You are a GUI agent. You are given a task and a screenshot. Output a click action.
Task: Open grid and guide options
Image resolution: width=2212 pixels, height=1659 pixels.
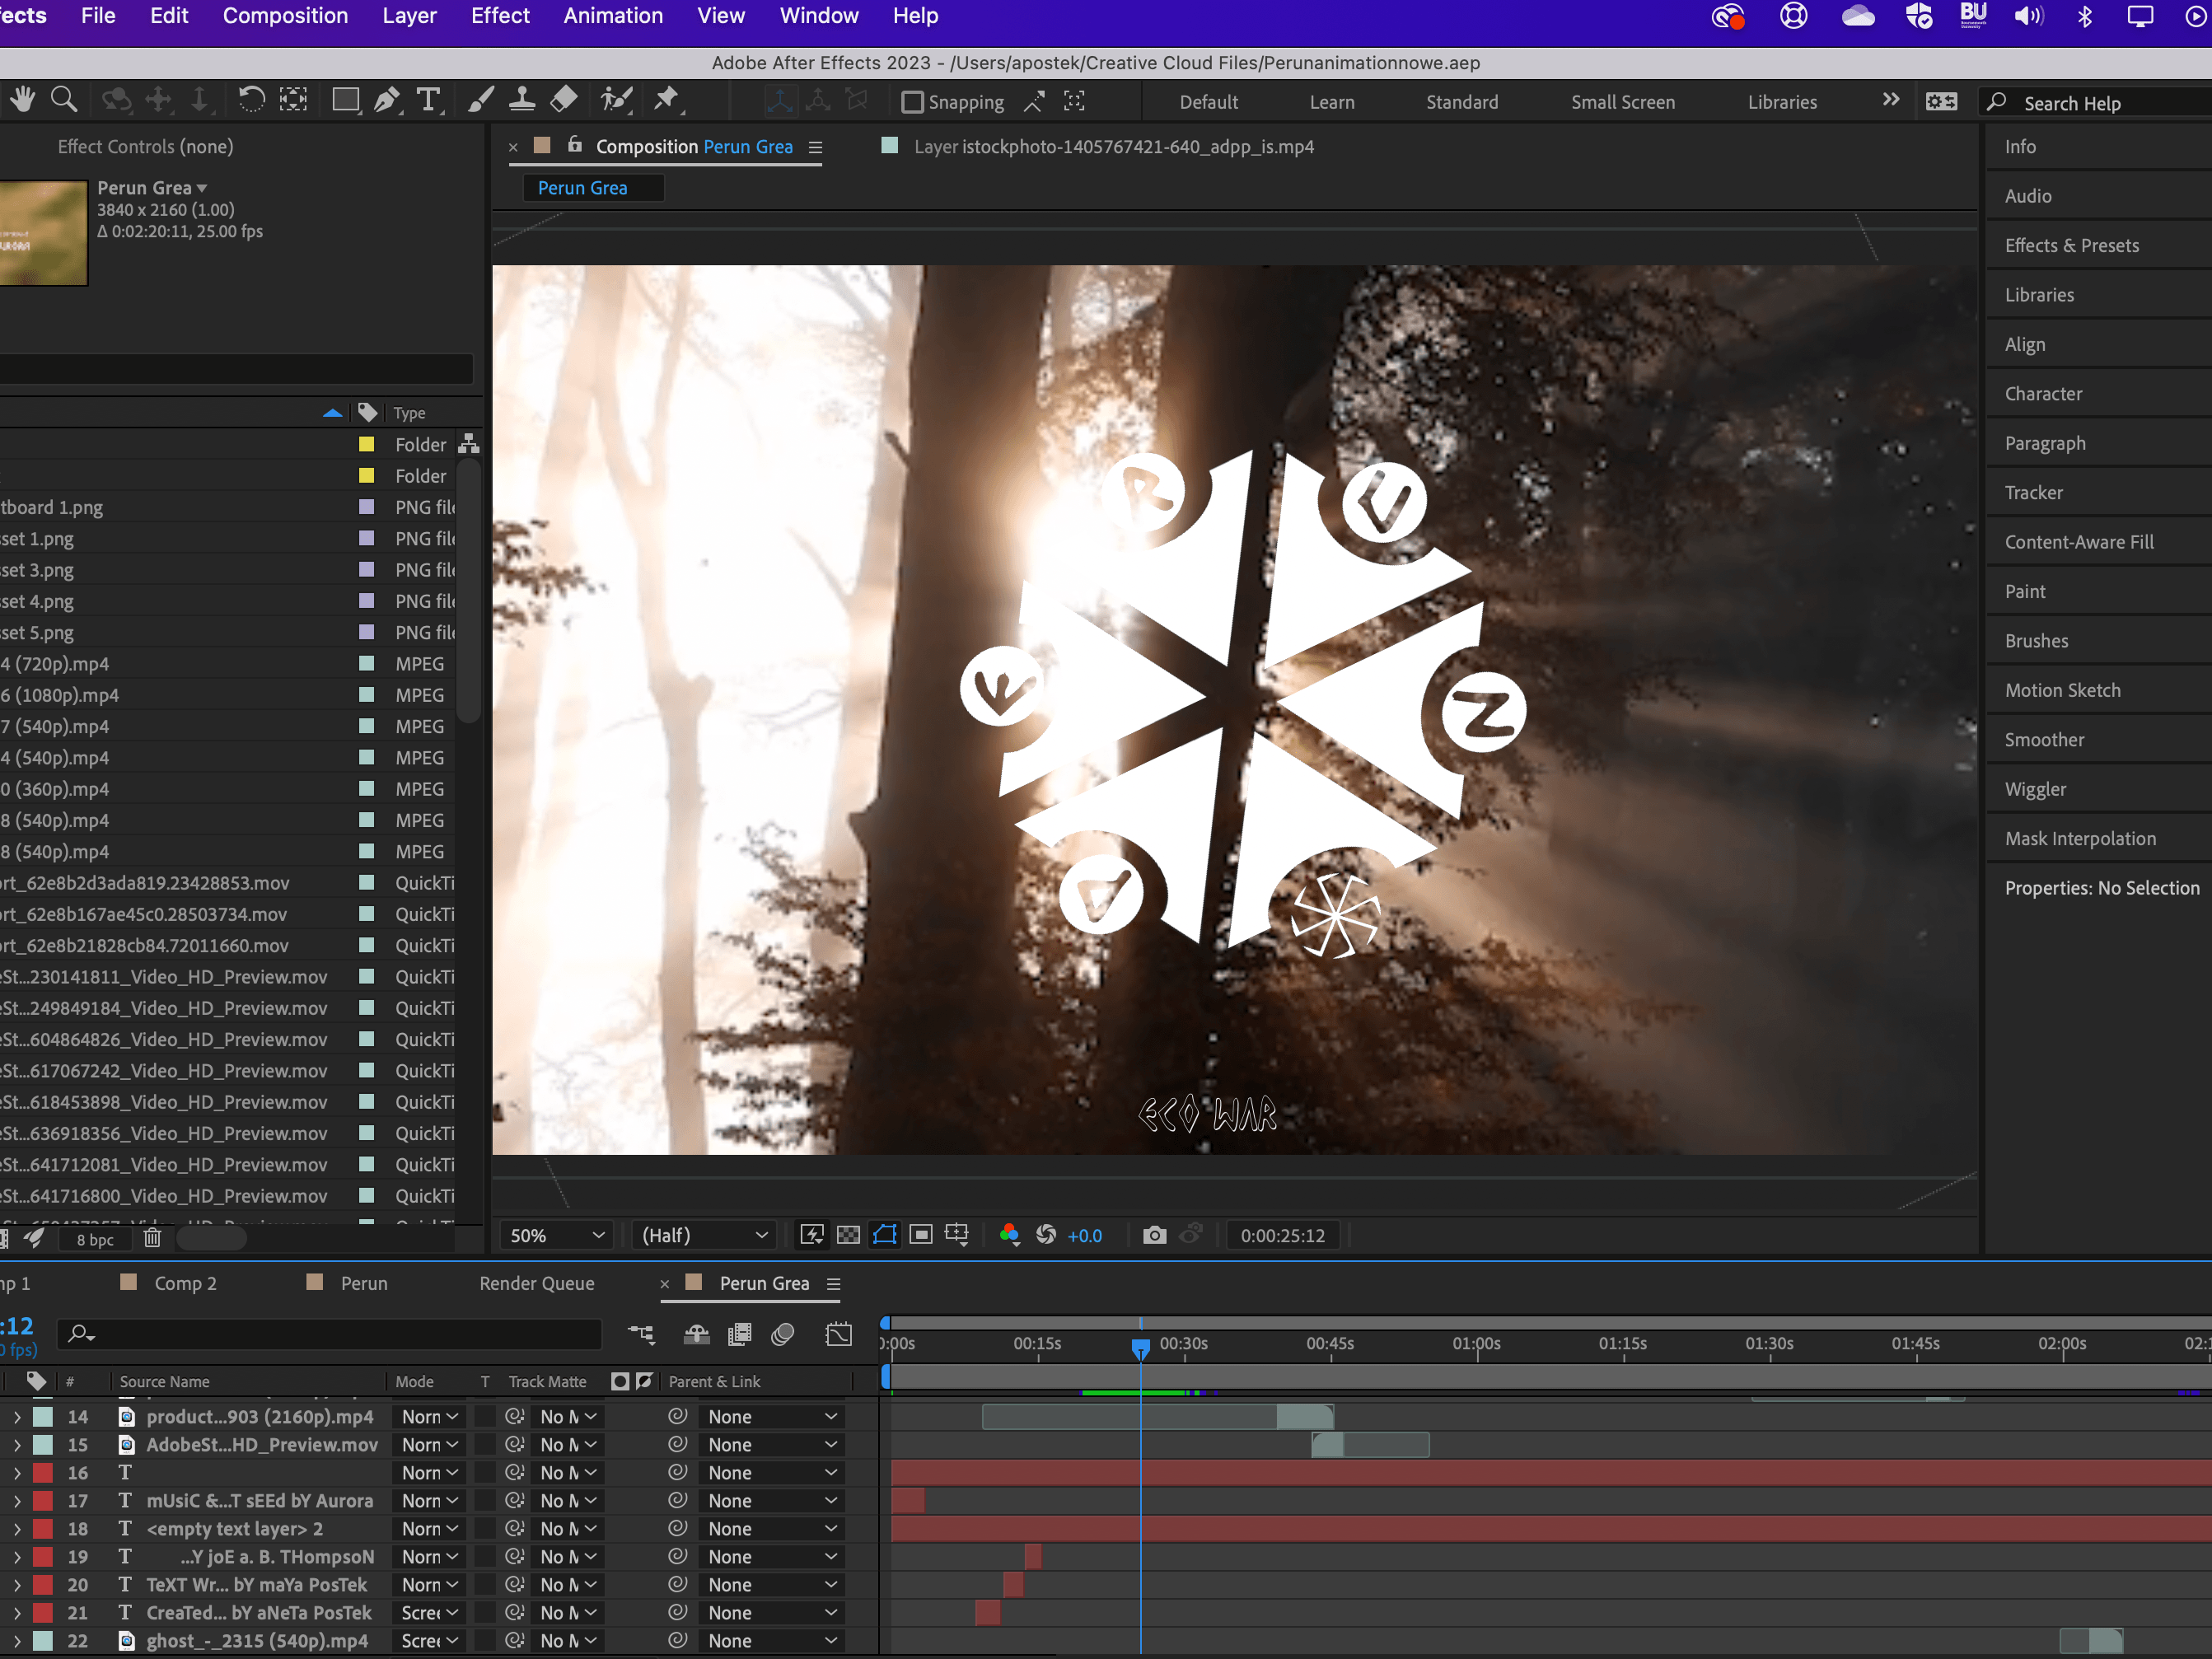coord(957,1235)
